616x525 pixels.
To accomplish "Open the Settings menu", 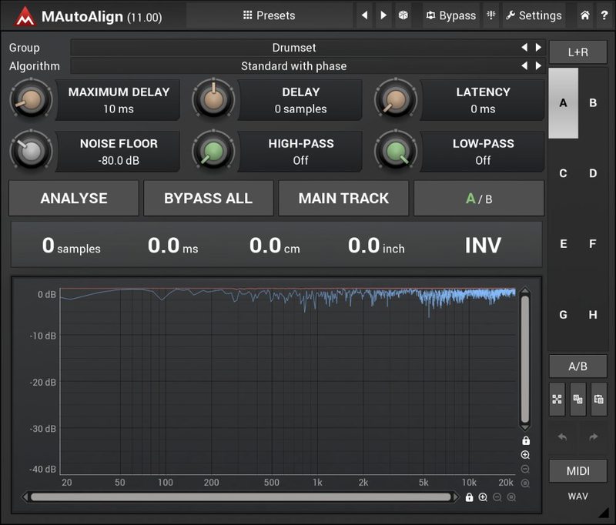I will point(534,15).
